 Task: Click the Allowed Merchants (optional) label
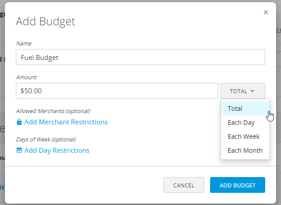53,111
